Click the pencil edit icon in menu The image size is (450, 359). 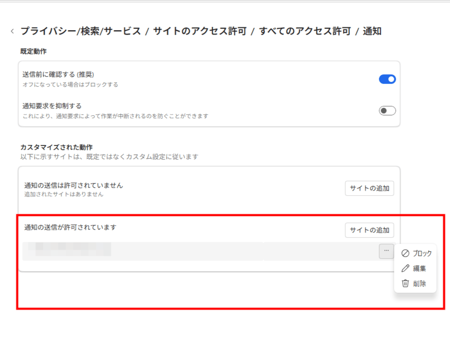405,269
